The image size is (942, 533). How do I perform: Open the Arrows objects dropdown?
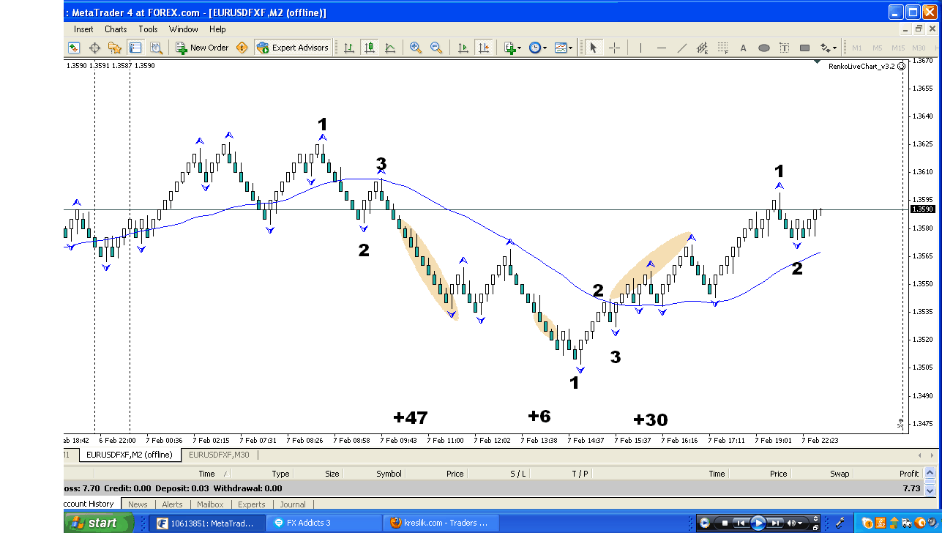(828, 48)
